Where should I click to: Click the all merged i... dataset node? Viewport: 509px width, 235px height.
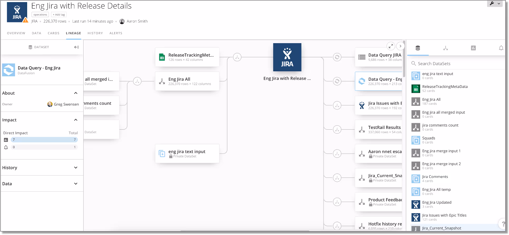click(101, 81)
